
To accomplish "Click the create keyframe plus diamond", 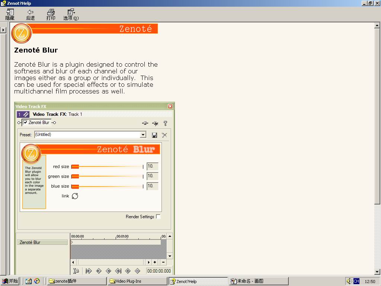I will 128,271.
